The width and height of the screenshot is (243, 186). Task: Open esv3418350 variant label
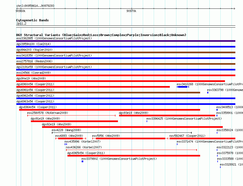pos(54,55)
